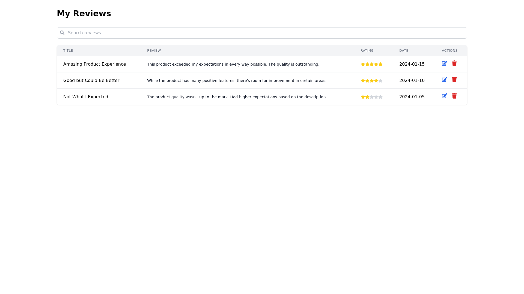The image size is (524, 294).
Task: Click review text about exceeding expectations
Action: point(233,64)
